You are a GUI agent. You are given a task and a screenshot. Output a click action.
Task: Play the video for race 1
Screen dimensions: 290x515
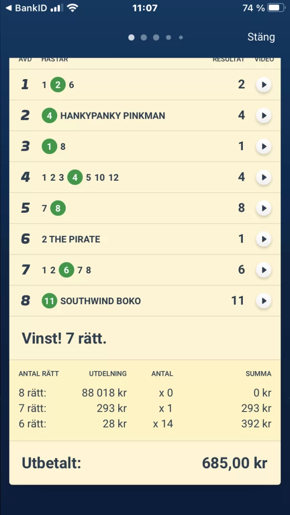263,85
